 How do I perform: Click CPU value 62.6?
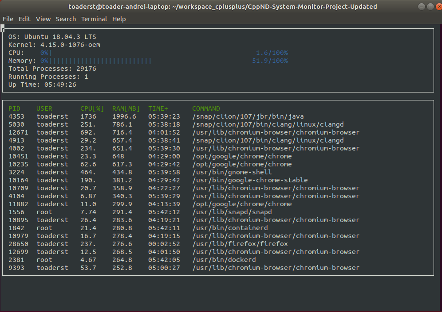click(88, 164)
